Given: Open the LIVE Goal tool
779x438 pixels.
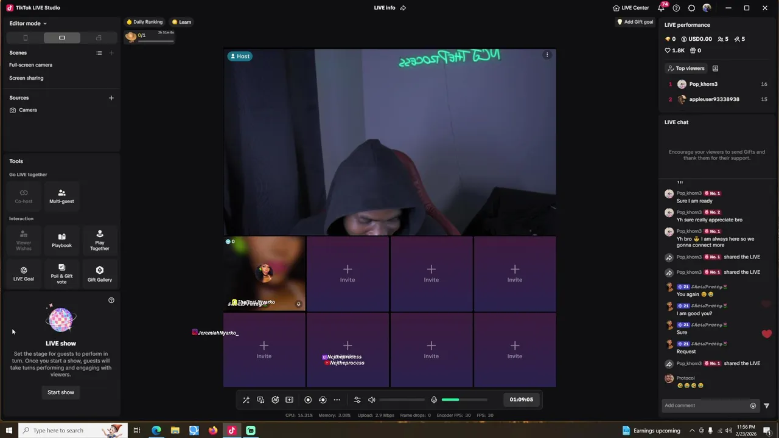Looking at the screenshot, I should tap(24, 274).
